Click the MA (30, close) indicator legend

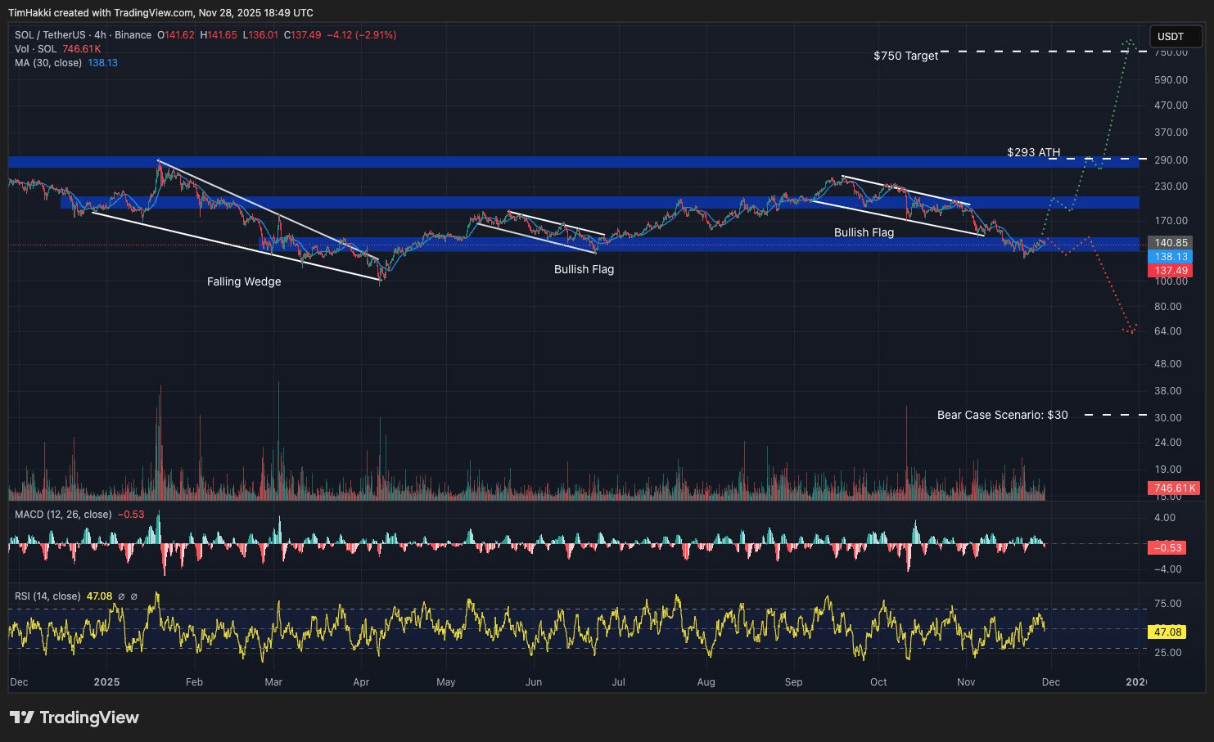(x=48, y=63)
